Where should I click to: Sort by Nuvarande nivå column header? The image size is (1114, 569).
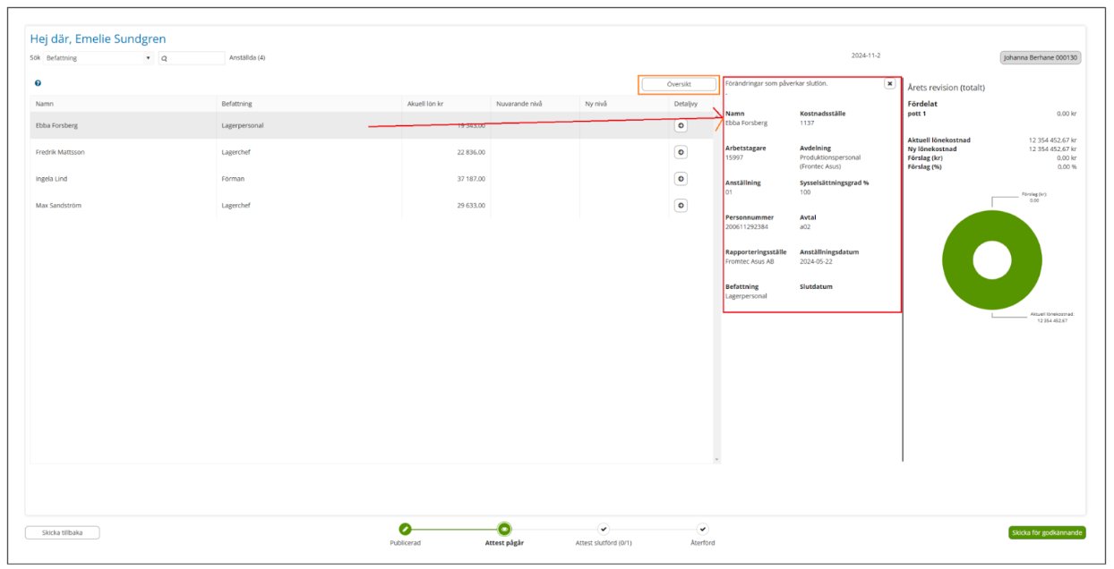click(x=535, y=104)
